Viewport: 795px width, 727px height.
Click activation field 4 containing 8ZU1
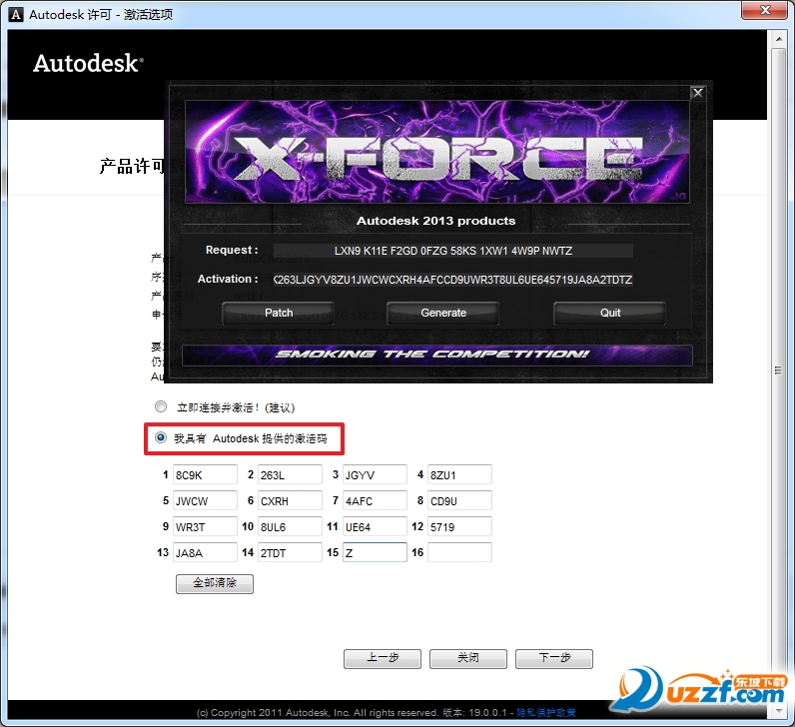click(x=459, y=474)
